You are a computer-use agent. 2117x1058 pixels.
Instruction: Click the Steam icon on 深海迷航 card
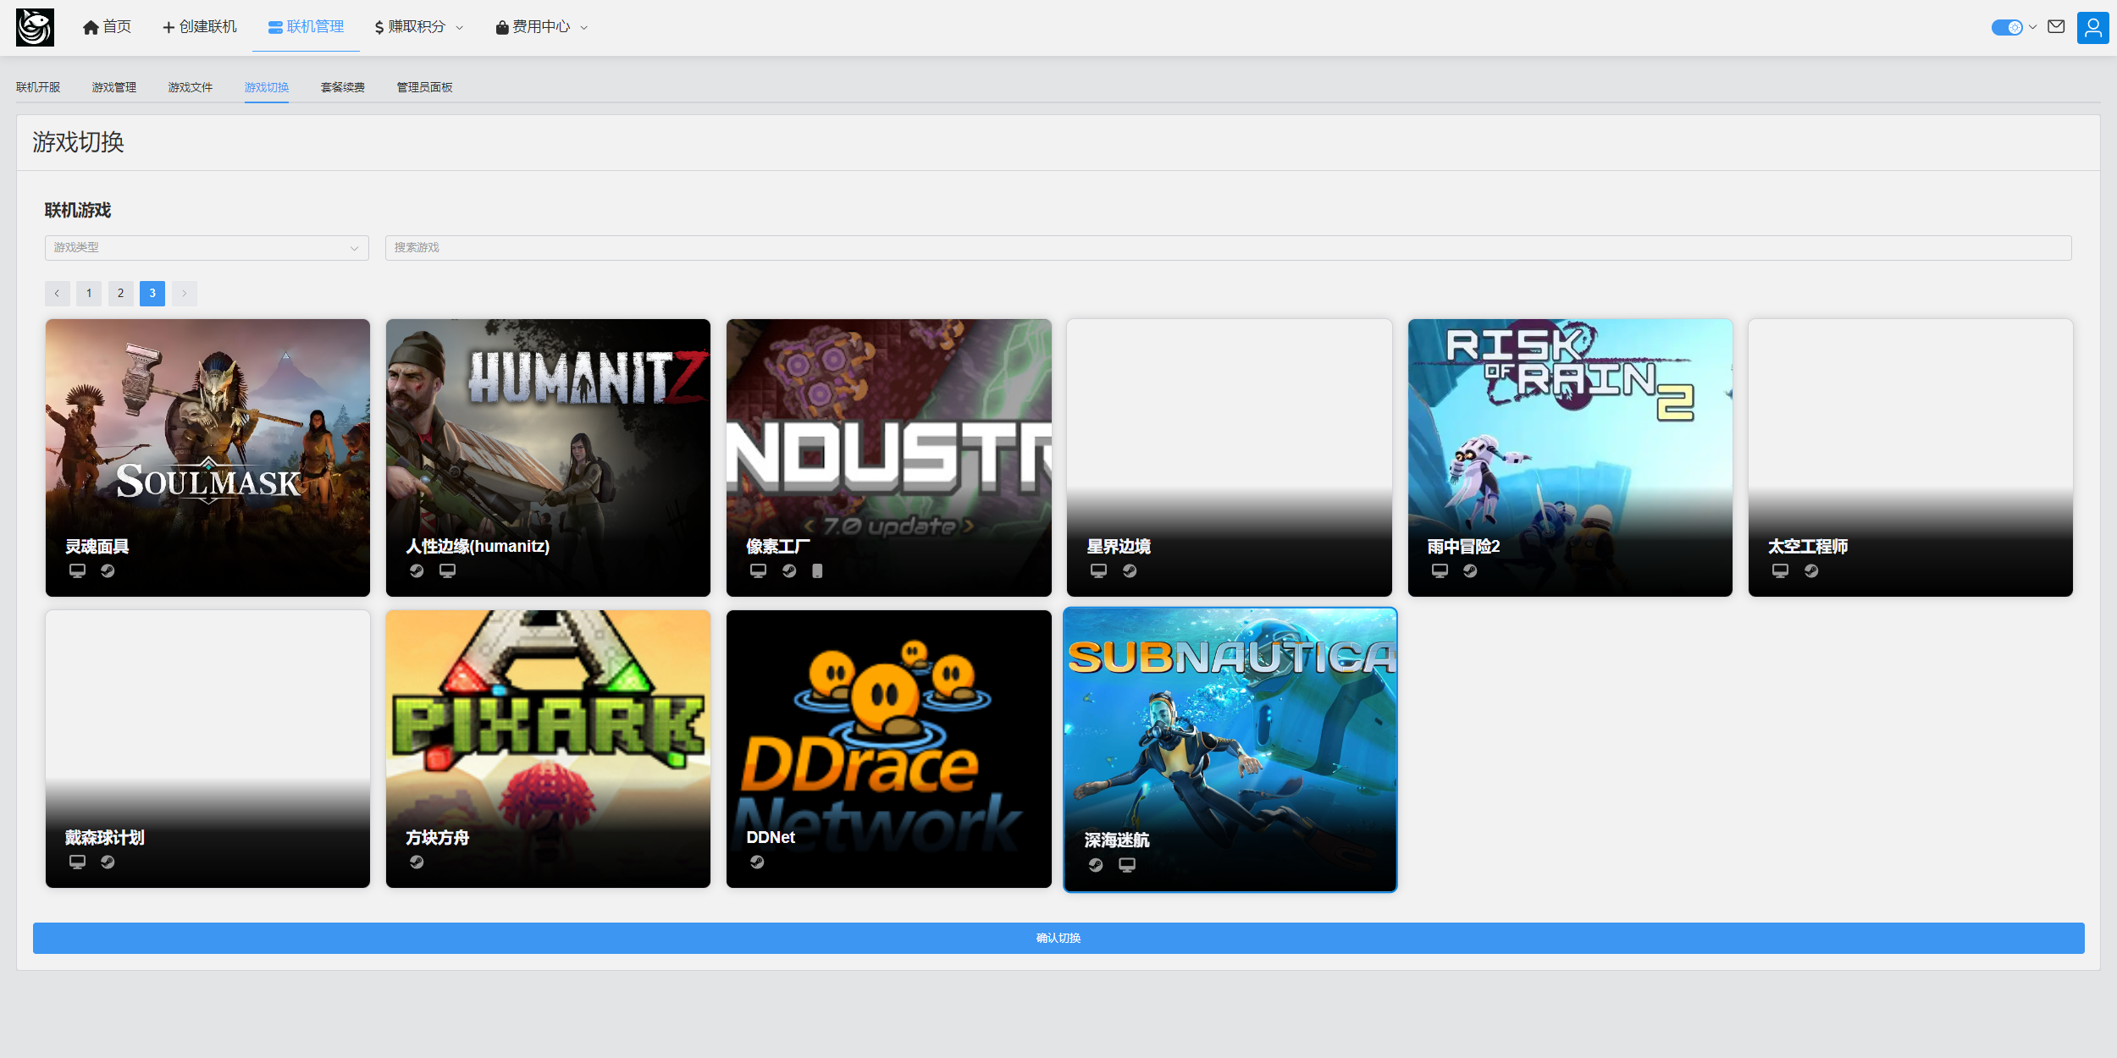point(1096,865)
